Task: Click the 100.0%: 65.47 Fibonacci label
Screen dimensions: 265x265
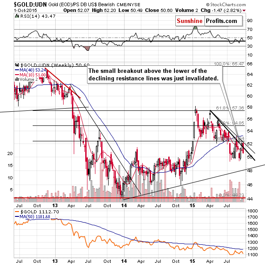Action: [229, 64]
